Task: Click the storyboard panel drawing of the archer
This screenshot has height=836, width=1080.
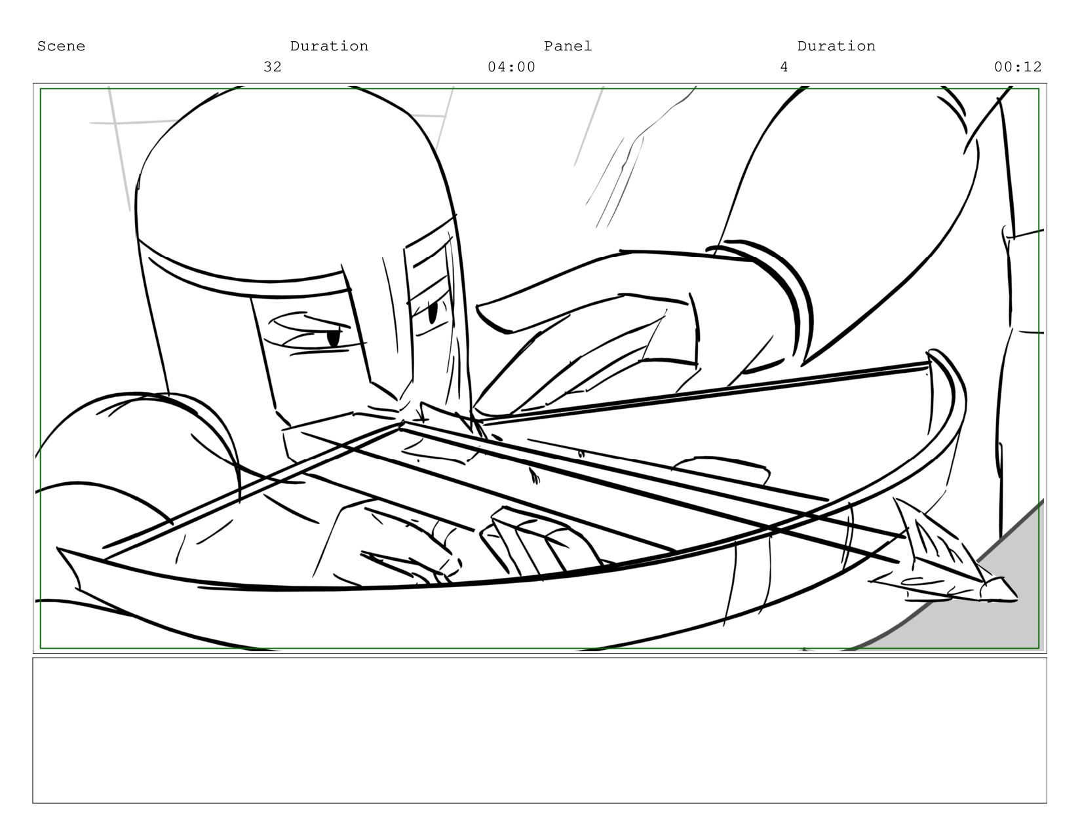Action: pos(540,368)
